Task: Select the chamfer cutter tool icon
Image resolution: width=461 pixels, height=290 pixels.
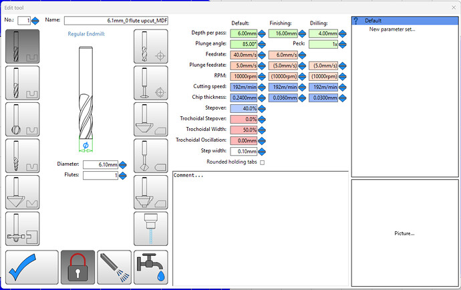Action: coord(151,120)
